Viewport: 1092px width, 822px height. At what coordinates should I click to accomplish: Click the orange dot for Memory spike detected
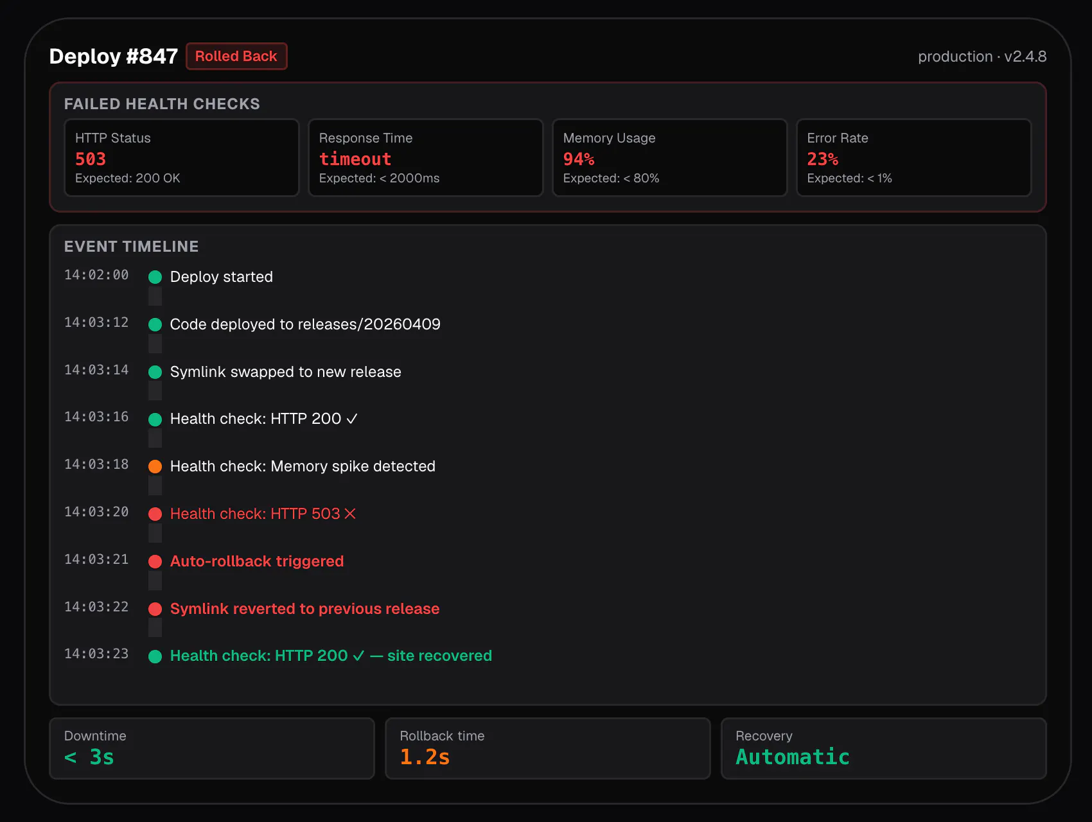click(x=155, y=466)
